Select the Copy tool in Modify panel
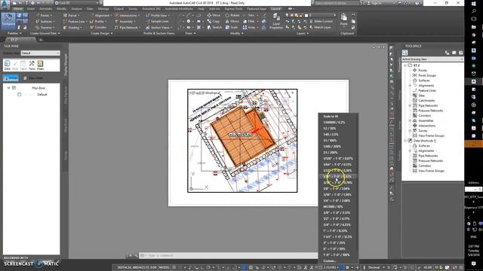483x271 pixels. pyautogui.click(x=214, y=22)
